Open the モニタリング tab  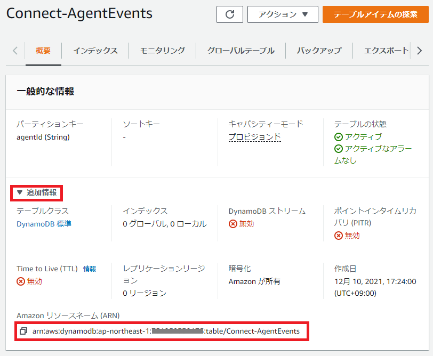162,51
